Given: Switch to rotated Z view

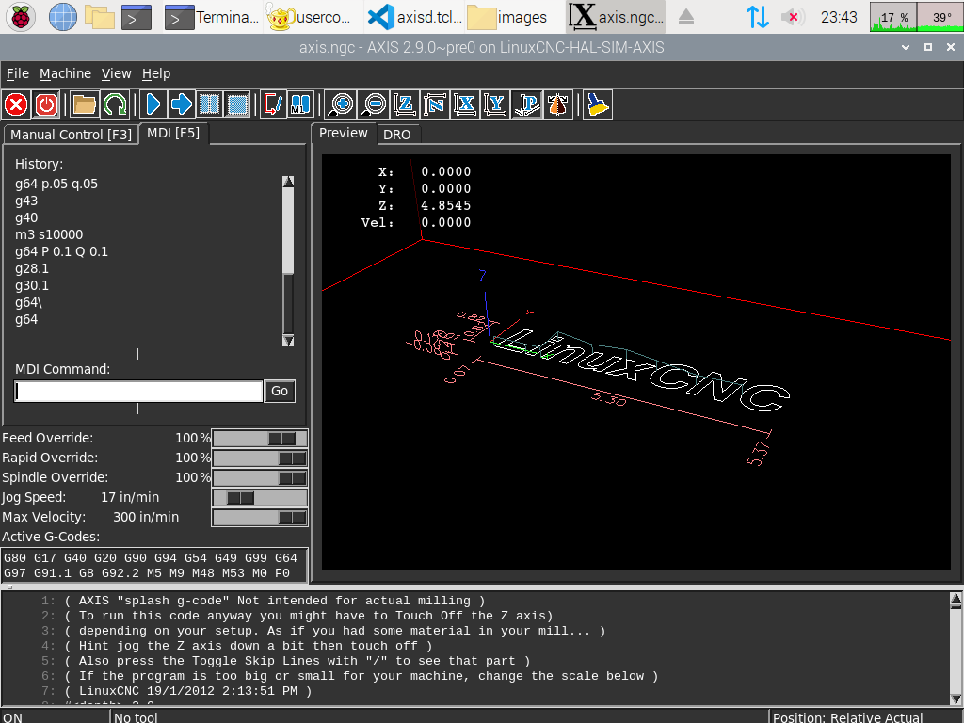Looking at the screenshot, I should [x=435, y=104].
